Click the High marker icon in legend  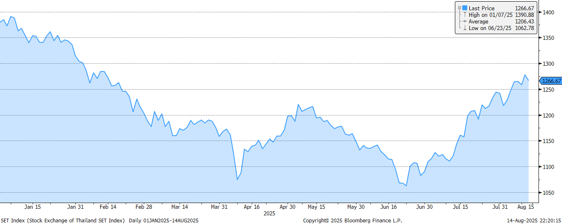click(x=465, y=15)
